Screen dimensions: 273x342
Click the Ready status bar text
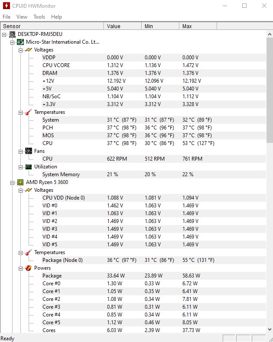(x=7, y=338)
